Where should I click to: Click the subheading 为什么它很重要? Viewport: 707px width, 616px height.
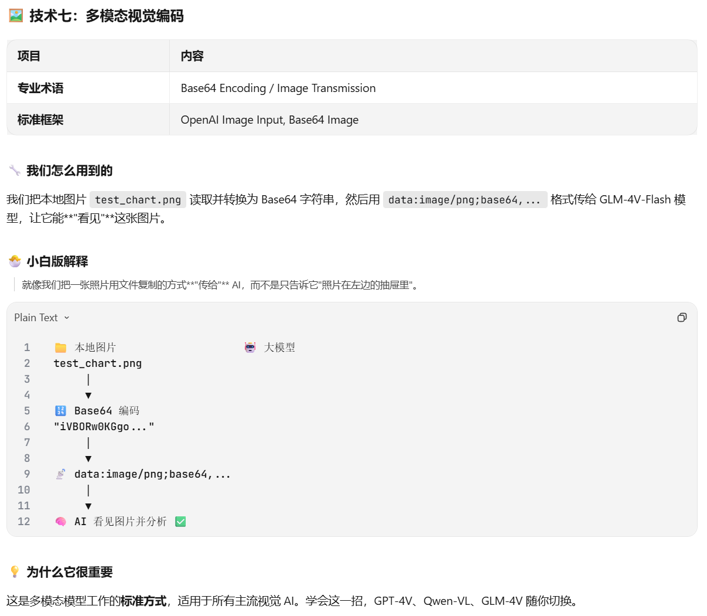tap(70, 572)
